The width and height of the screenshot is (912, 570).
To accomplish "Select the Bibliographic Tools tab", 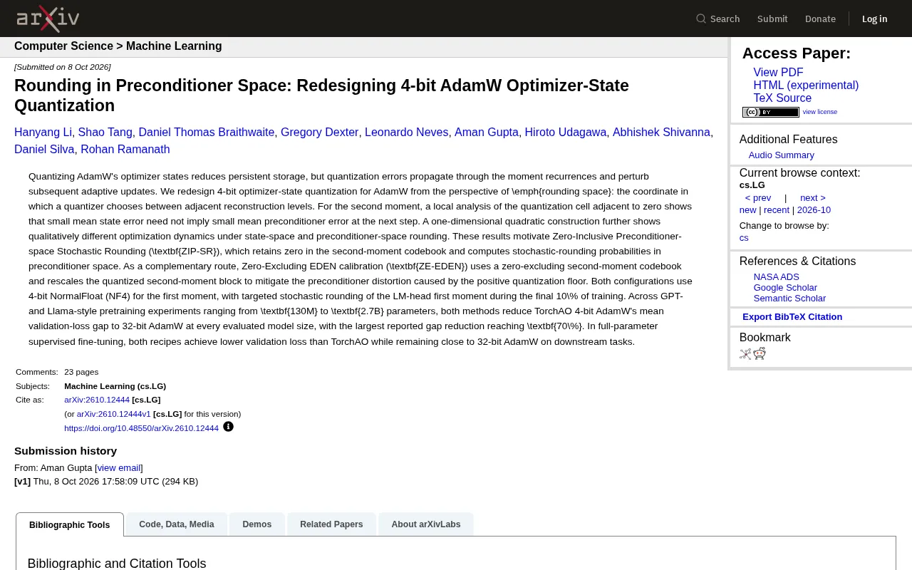I will pos(70,524).
